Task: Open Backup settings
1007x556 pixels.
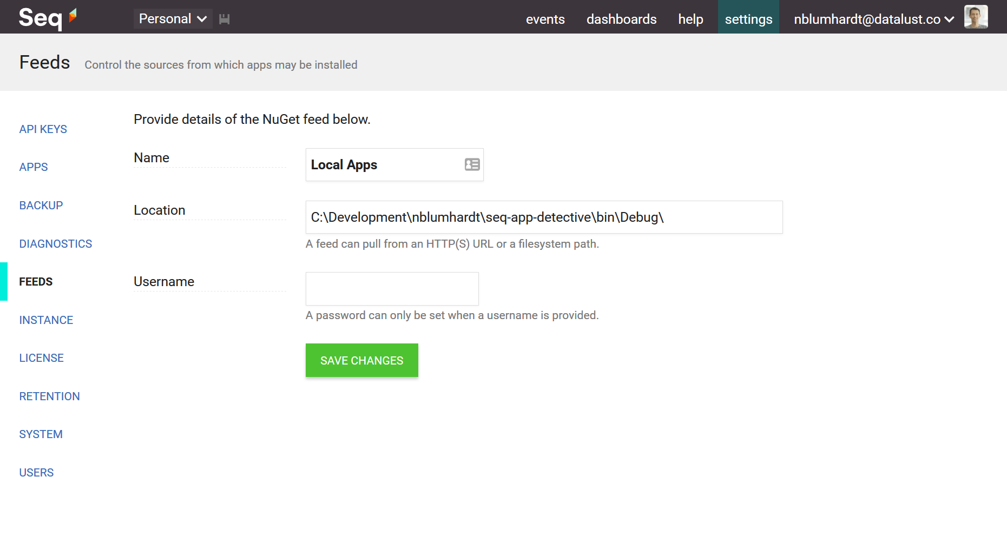Action: click(x=41, y=206)
